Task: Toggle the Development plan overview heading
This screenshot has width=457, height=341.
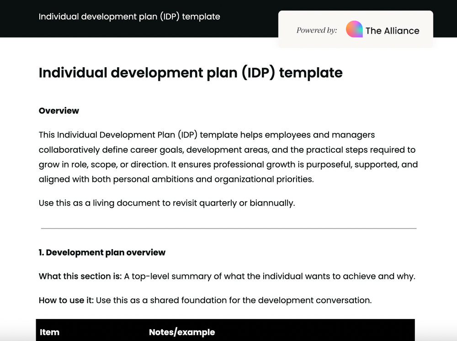Action: click(102, 252)
